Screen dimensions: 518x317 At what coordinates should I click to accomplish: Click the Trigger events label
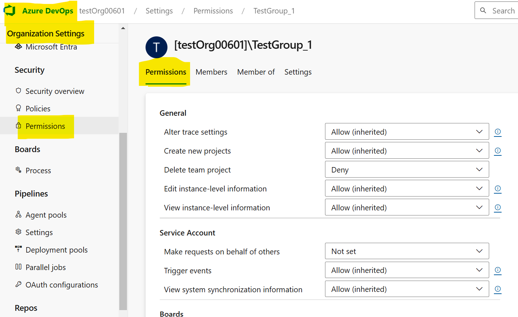(x=188, y=270)
